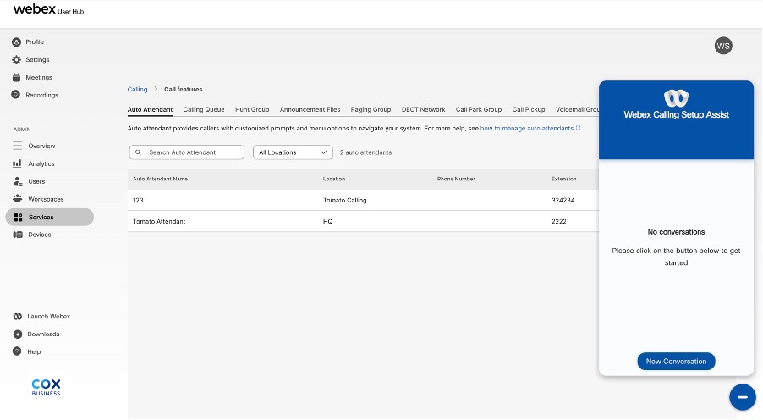This screenshot has height=420, width=763.
Task: Click the Services grid icon
Action: 19,218
